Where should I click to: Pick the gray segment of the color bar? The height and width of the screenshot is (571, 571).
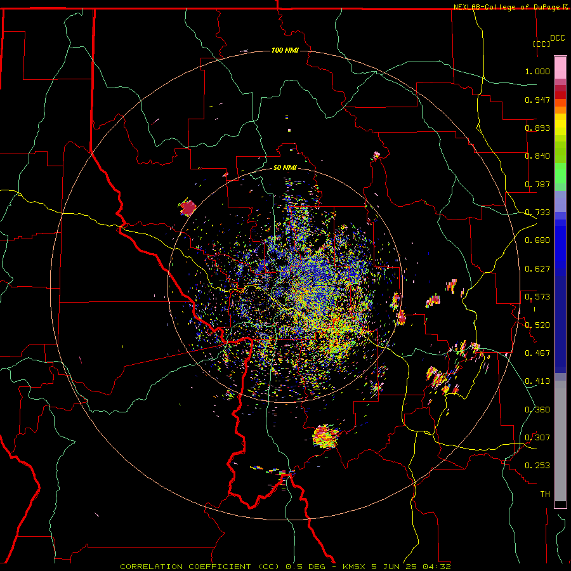click(560, 441)
